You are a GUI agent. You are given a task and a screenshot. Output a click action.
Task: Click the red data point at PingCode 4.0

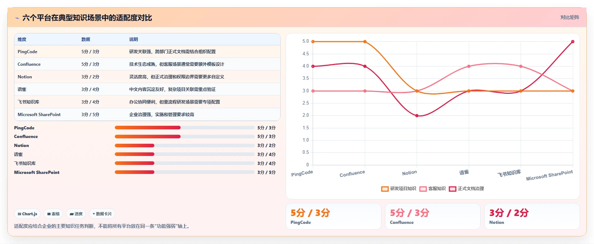pos(313,66)
